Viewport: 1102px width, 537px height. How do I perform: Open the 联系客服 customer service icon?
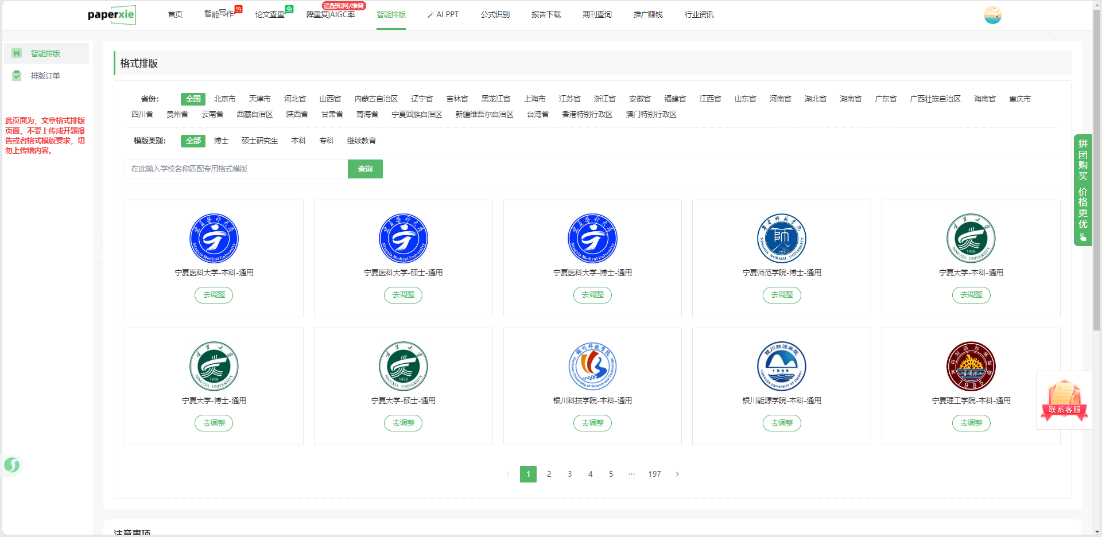click(x=1064, y=399)
